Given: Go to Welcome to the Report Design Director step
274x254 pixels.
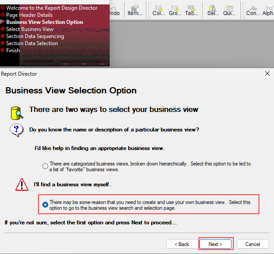Looking at the screenshot, I should tap(52, 8).
